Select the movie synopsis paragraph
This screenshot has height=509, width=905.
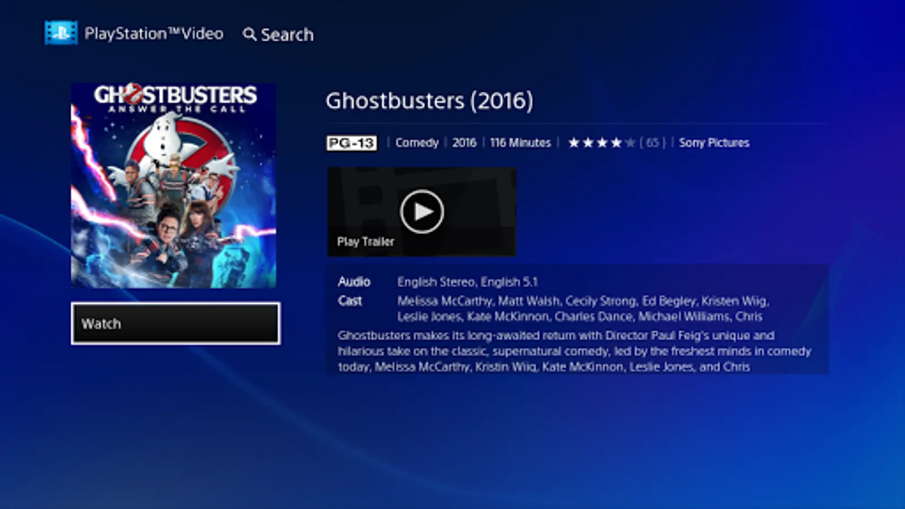574,351
